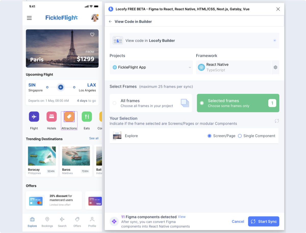Click the Locofy lightning logo icon
The width and height of the screenshot is (306, 233).
click(111, 9)
